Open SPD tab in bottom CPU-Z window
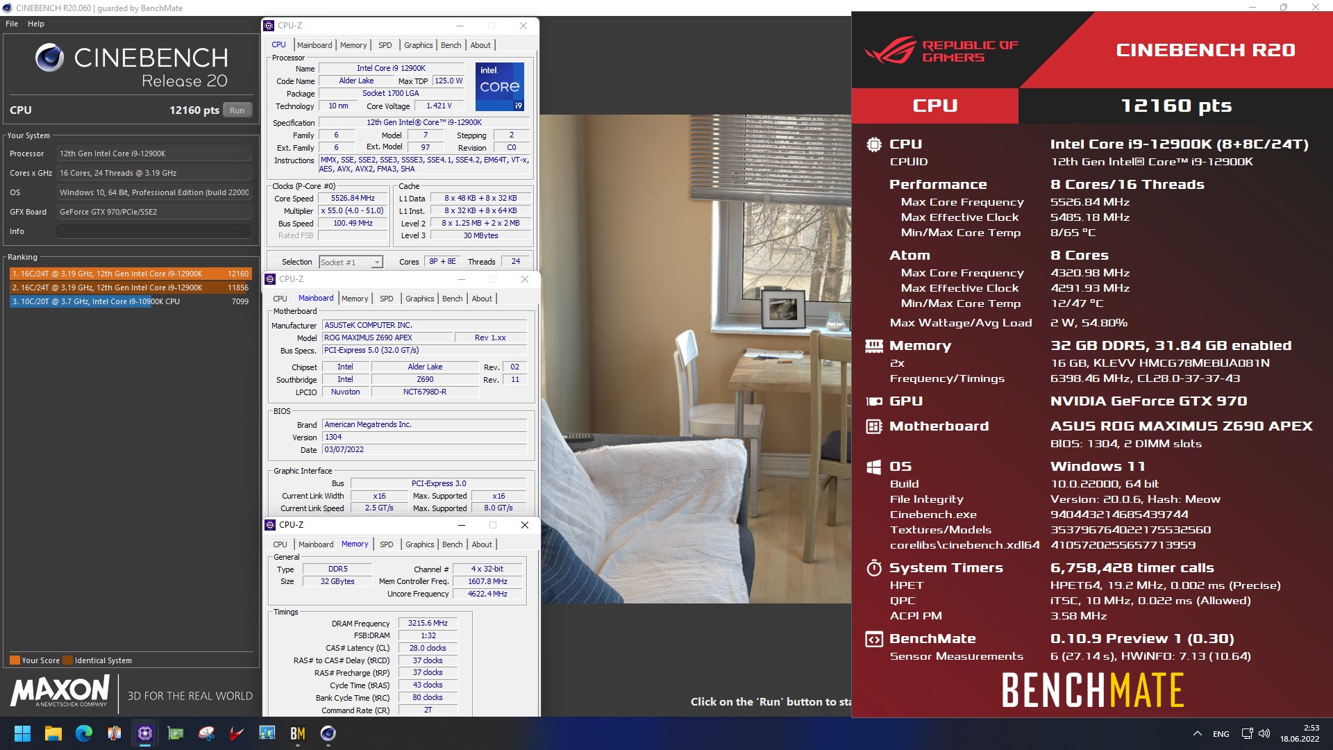Screen dimensions: 1333x750 (386, 544)
